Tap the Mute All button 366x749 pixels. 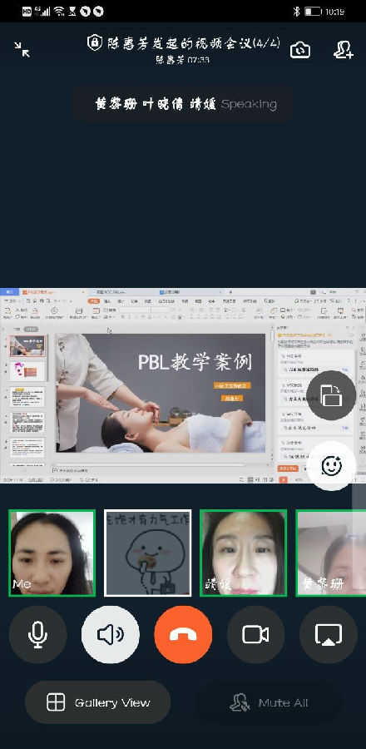coord(270,702)
